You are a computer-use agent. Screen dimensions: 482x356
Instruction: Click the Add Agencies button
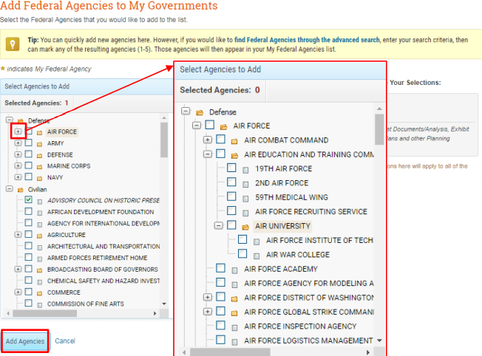[25, 341]
